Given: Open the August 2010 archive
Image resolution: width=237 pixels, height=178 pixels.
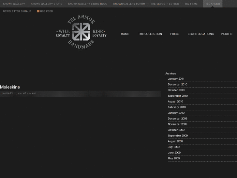Looking at the screenshot, I should [x=175, y=102].
